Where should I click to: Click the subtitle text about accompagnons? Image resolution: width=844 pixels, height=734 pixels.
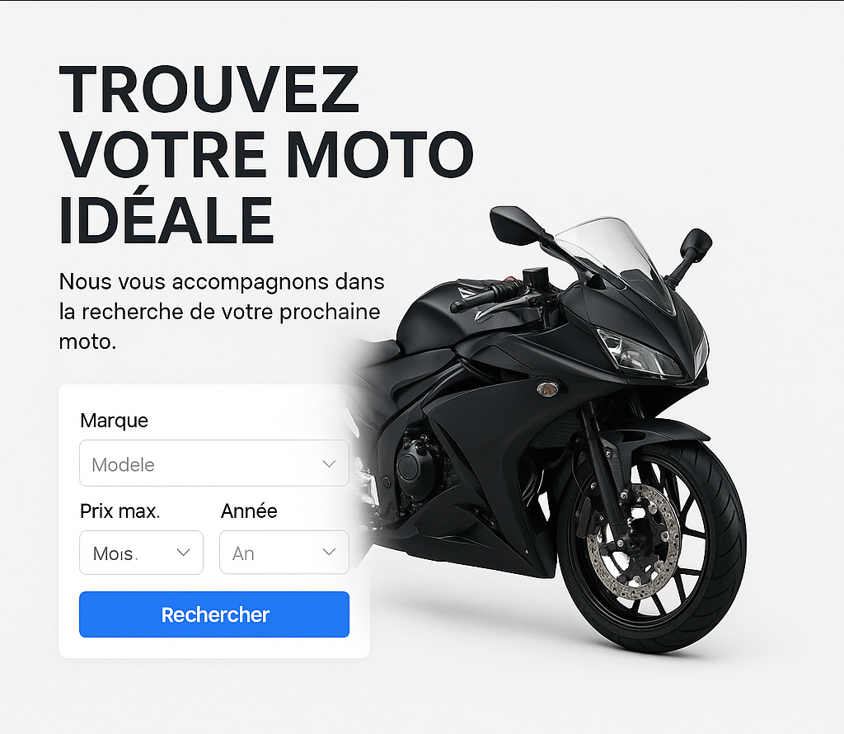pos(222,311)
